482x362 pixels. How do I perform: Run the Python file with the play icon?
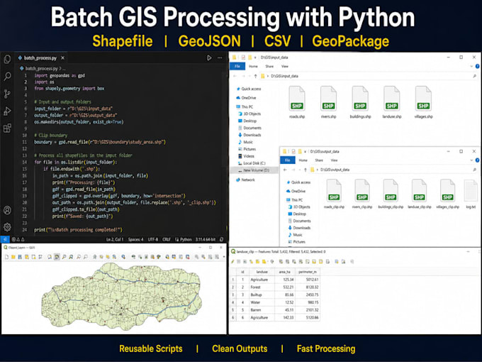[209, 58]
